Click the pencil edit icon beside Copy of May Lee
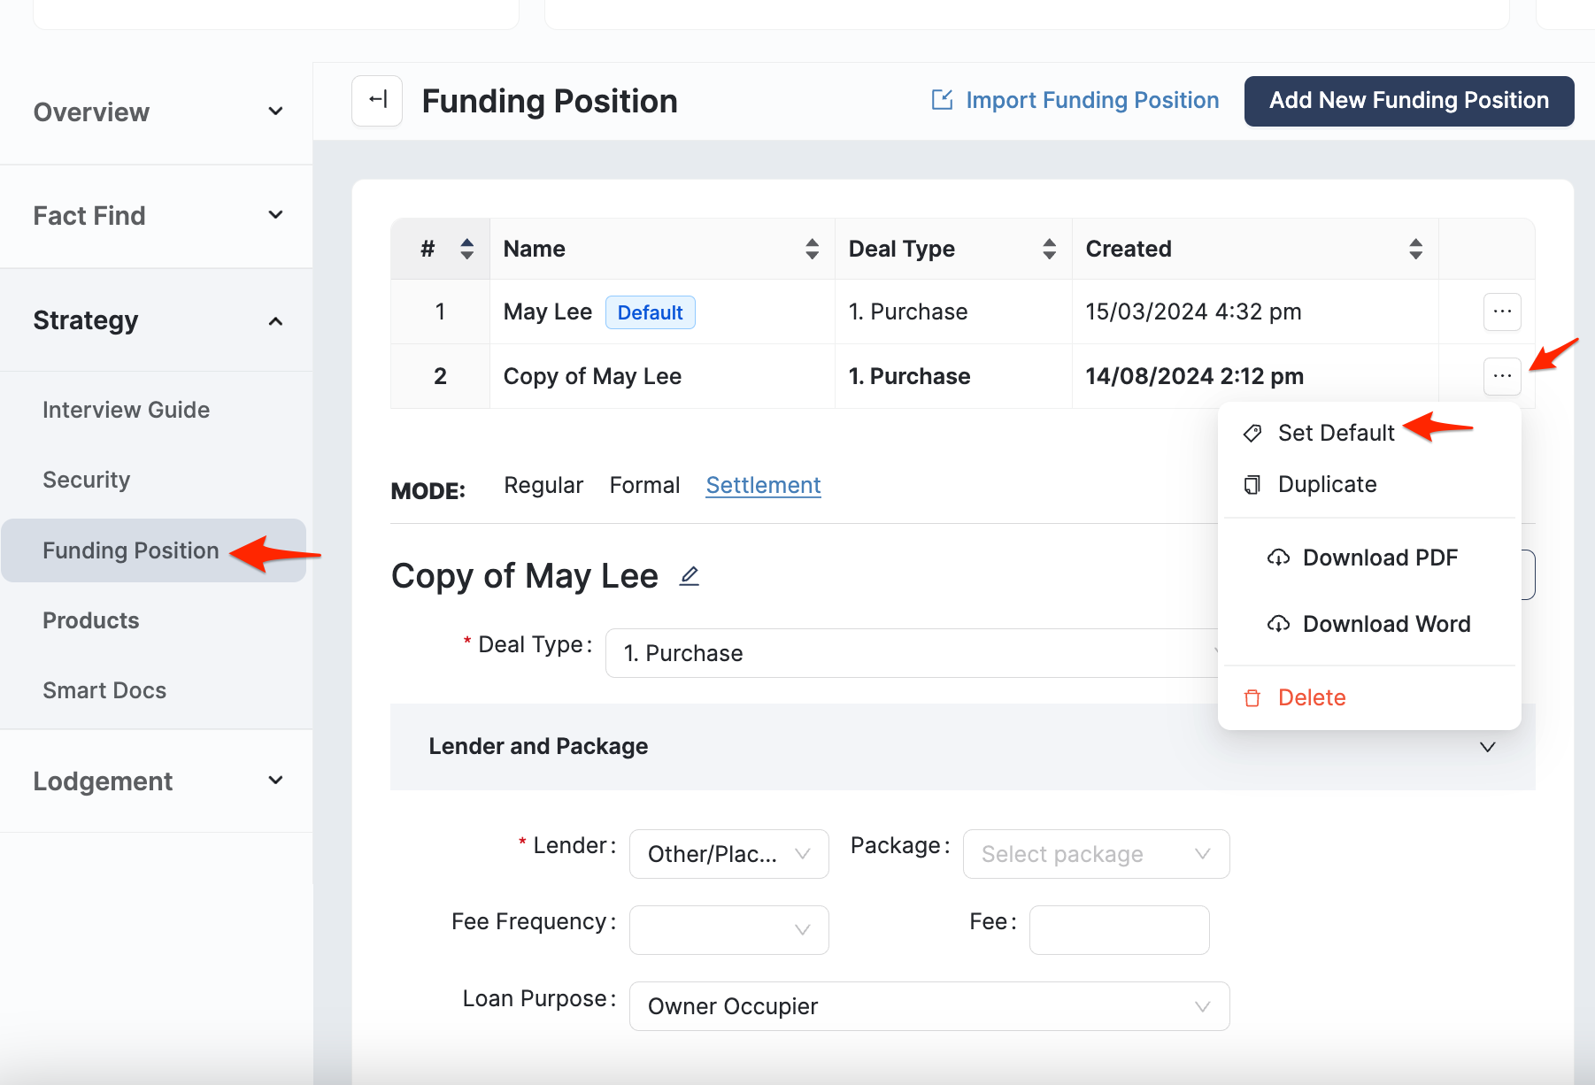 point(689,576)
